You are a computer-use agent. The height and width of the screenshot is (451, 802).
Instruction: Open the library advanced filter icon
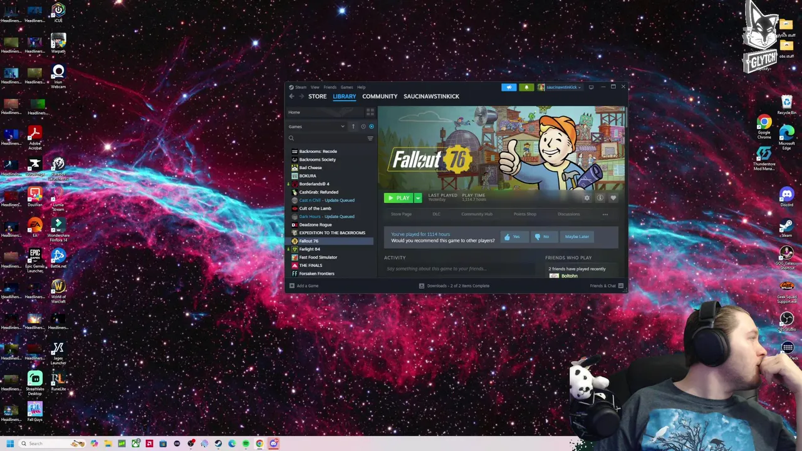point(370,138)
